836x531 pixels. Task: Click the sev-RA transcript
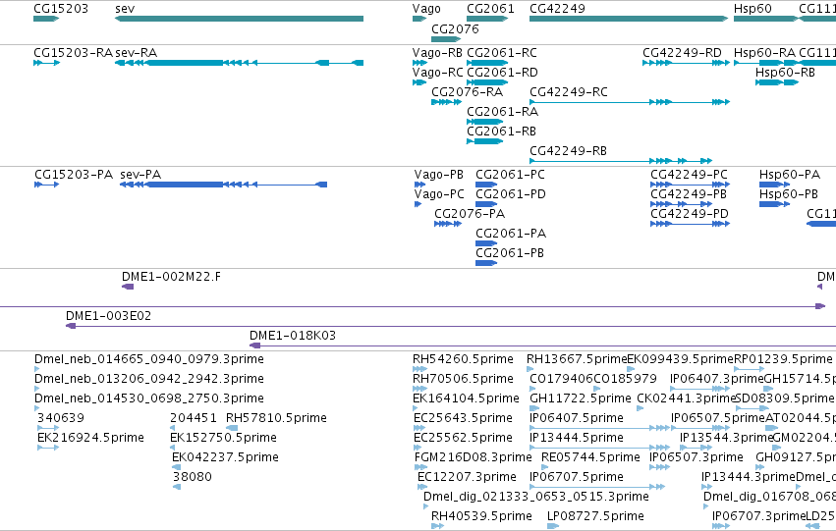(x=239, y=63)
